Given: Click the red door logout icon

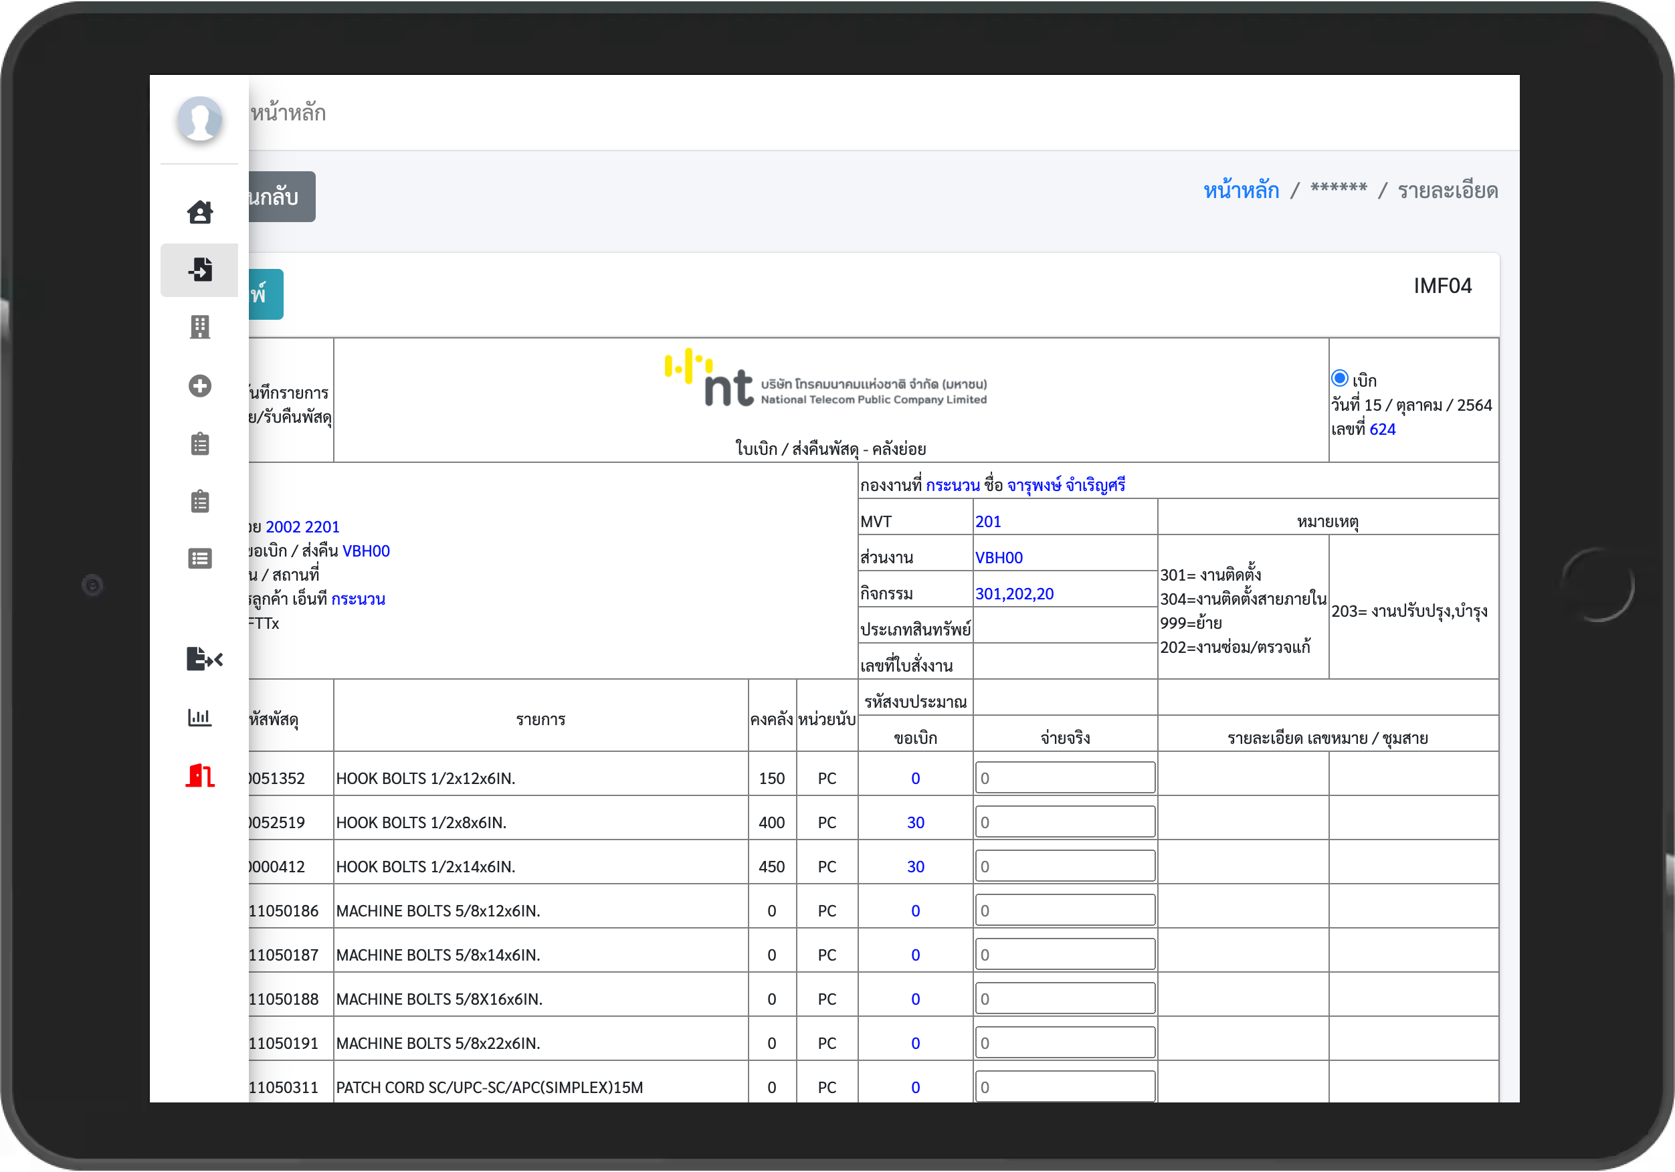Looking at the screenshot, I should [x=199, y=775].
